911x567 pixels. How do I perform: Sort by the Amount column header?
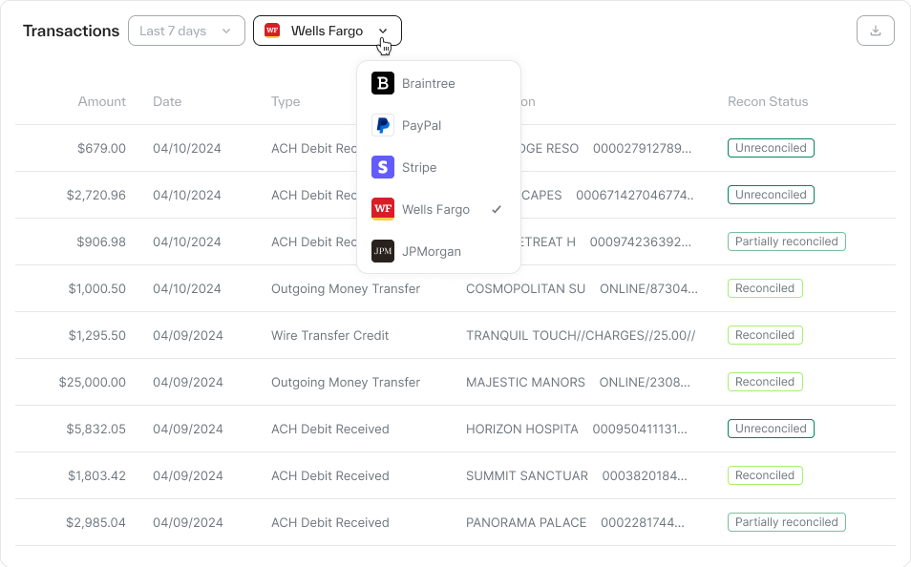click(x=102, y=102)
